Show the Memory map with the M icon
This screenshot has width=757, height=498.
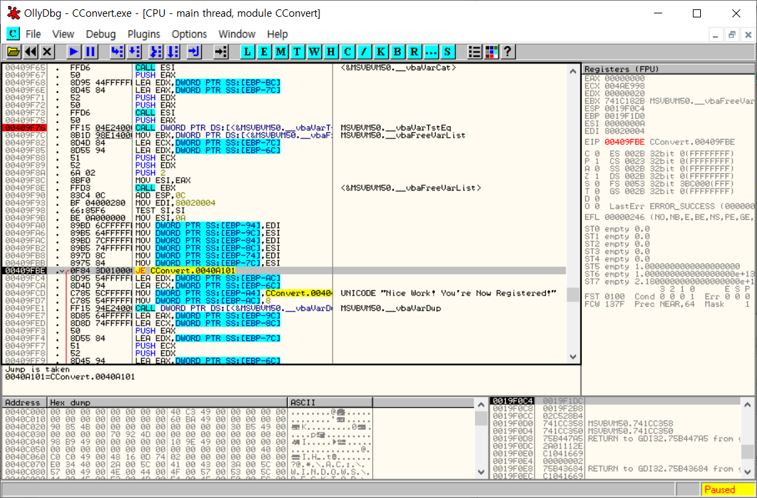click(281, 51)
